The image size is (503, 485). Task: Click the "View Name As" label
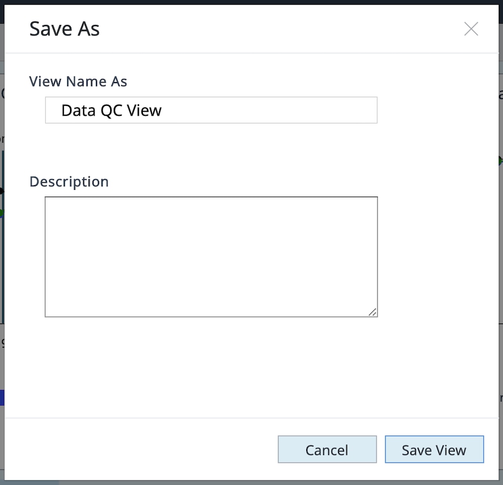(x=78, y=82)
